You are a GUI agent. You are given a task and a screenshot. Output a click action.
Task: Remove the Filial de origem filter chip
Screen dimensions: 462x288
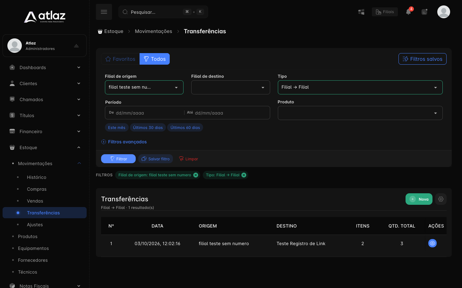196,175
